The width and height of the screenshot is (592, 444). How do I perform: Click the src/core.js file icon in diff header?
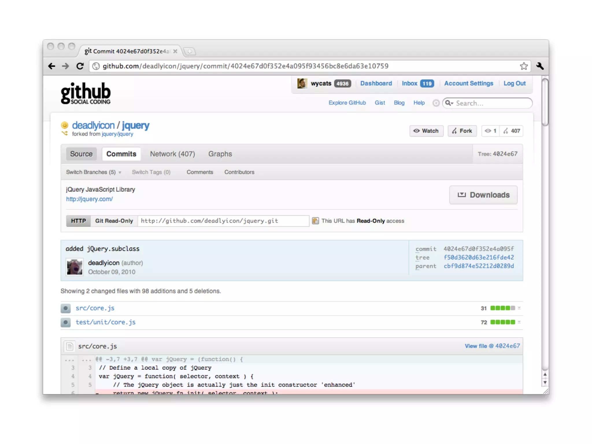coord(69,346)
